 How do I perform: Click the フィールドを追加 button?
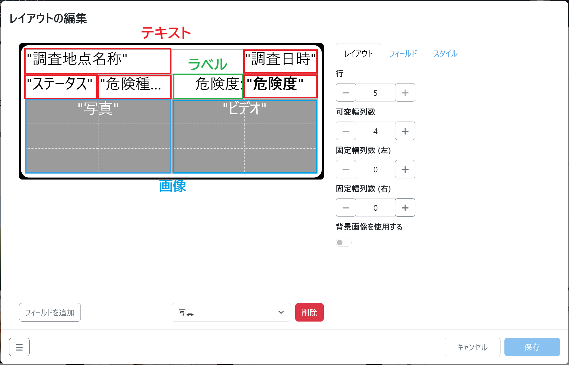point(50,312)
